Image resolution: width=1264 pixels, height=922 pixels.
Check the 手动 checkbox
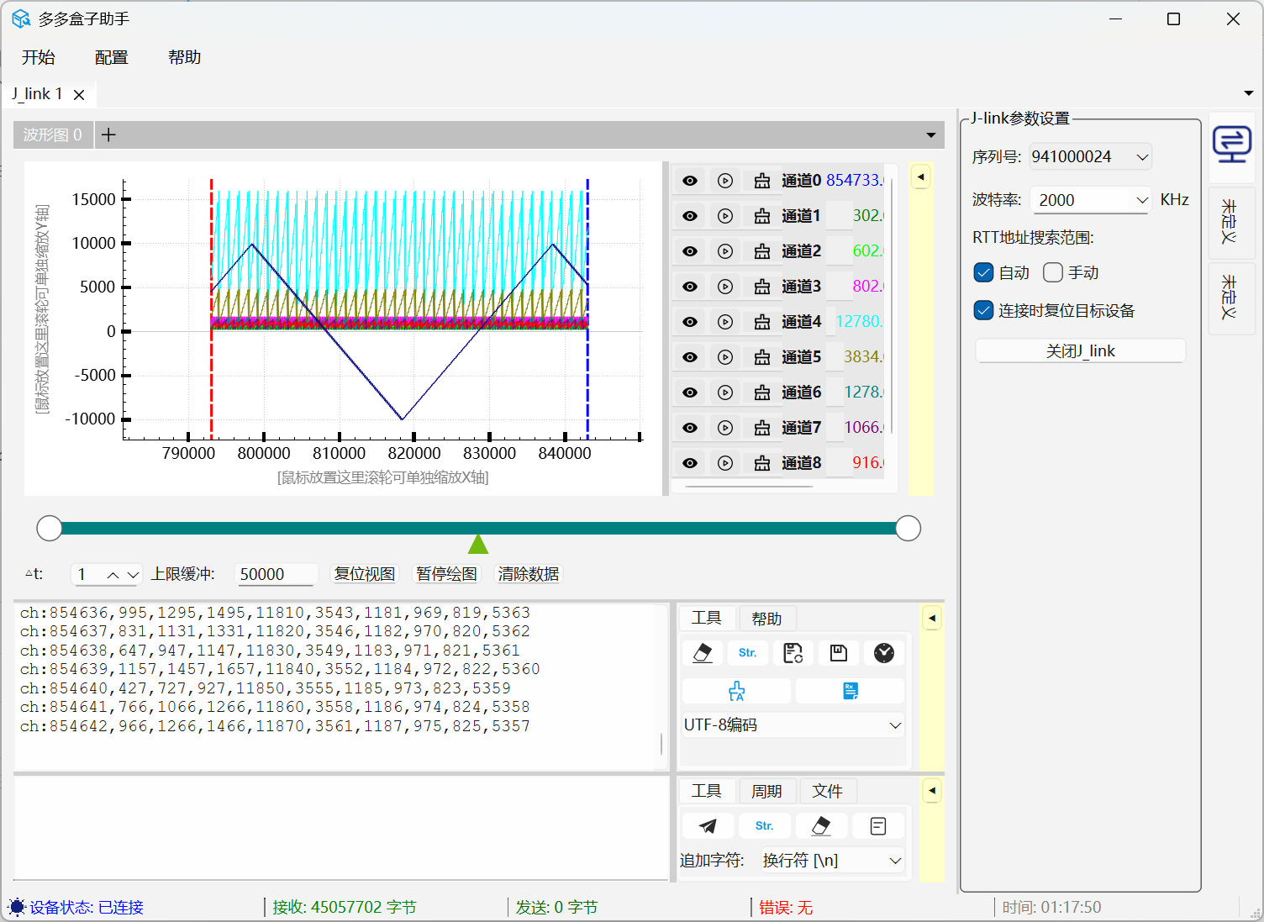click(x=1053, y=272)
